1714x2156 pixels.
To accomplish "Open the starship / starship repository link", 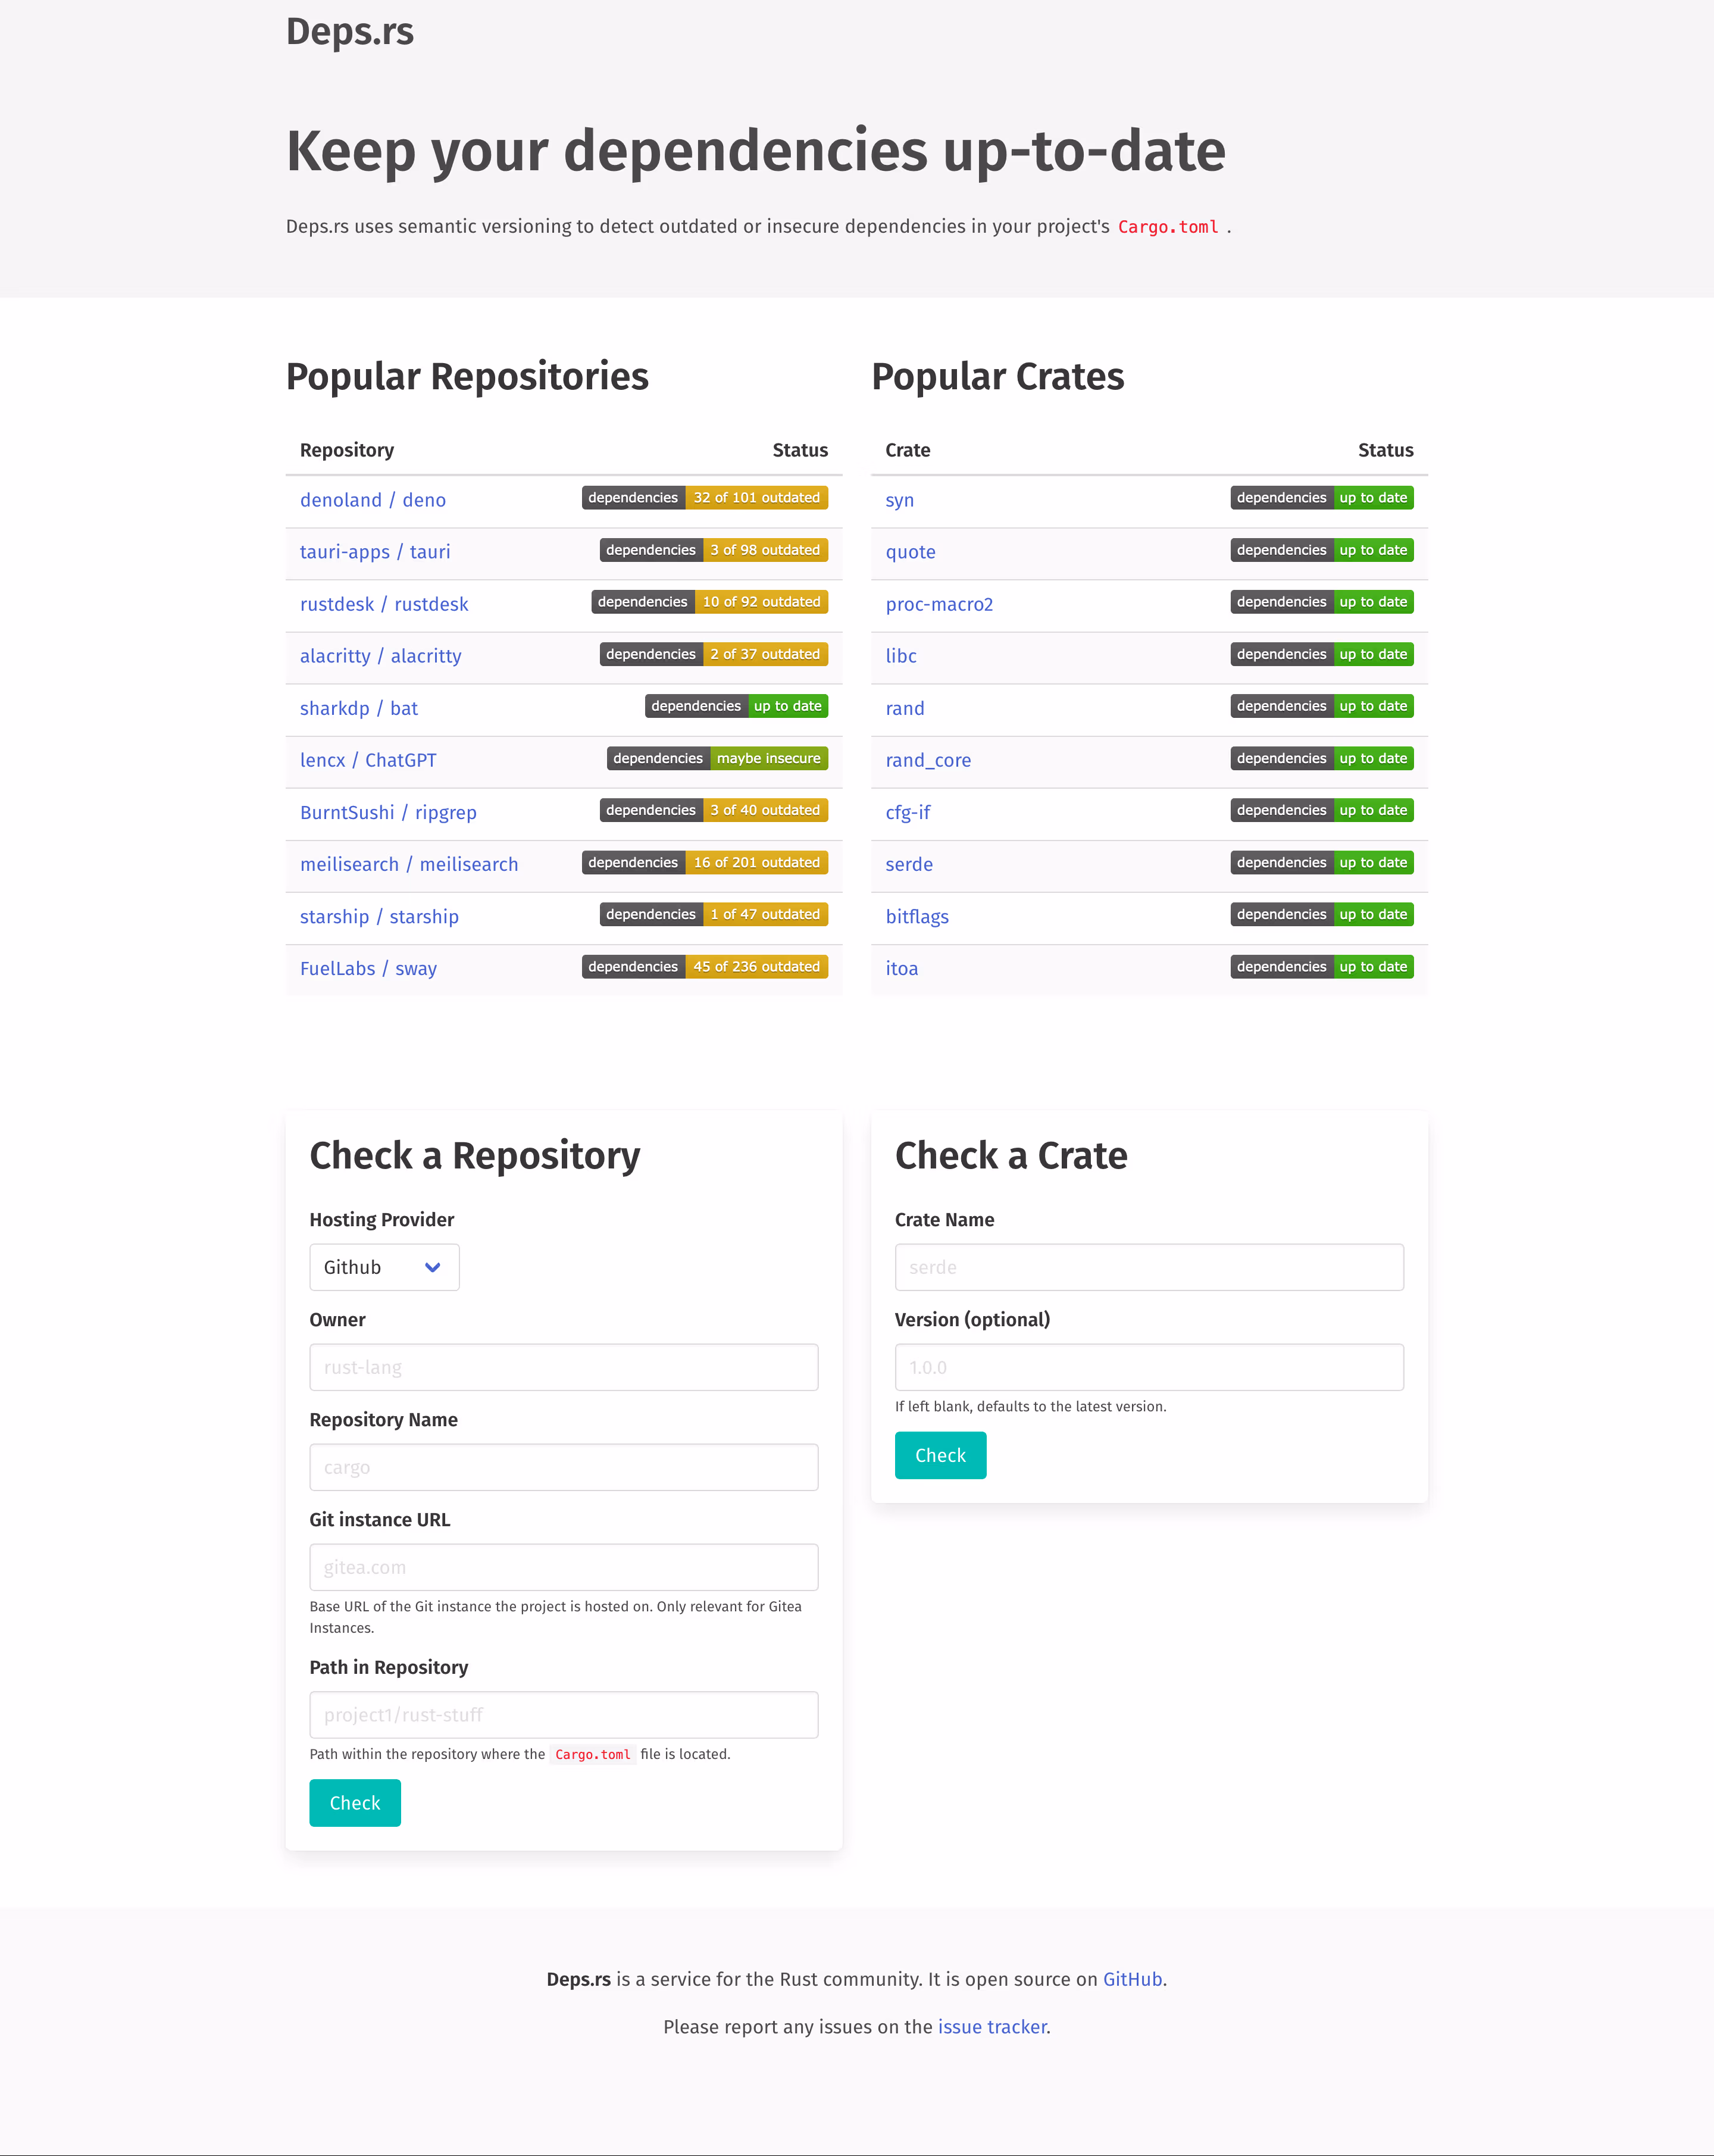I will coord(379,916).
